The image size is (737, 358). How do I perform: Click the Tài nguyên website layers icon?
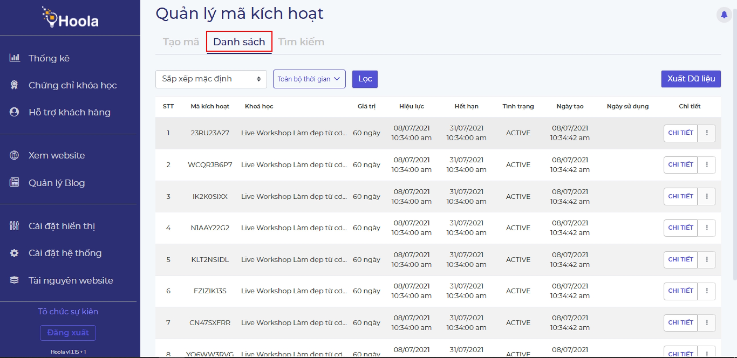pos(14,280)
